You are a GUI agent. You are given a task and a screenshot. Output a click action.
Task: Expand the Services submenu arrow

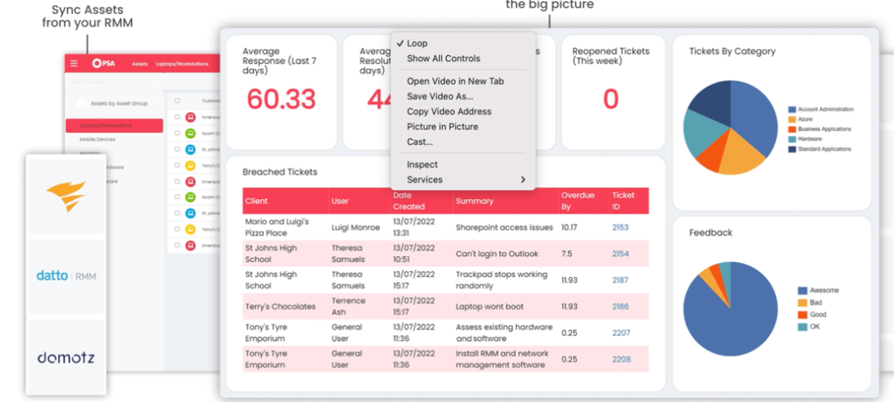[x=523, y=180]
